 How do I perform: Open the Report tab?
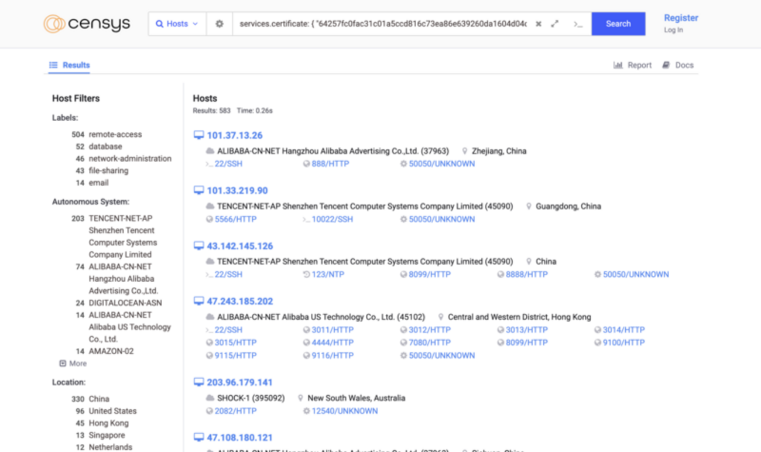[632, 65]
